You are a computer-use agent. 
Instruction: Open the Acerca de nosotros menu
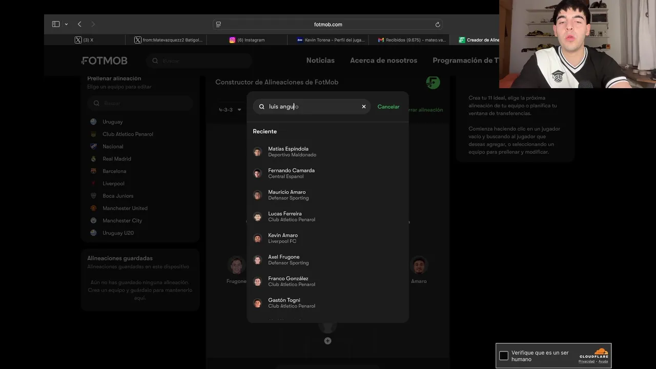tap(383, 60)
